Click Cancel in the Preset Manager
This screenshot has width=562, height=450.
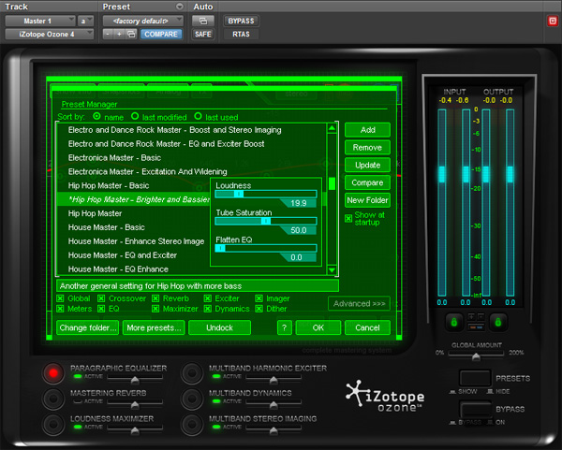coord(367,327)
